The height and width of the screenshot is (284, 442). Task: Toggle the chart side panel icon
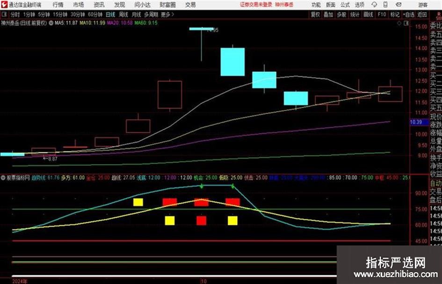[406, 23]
